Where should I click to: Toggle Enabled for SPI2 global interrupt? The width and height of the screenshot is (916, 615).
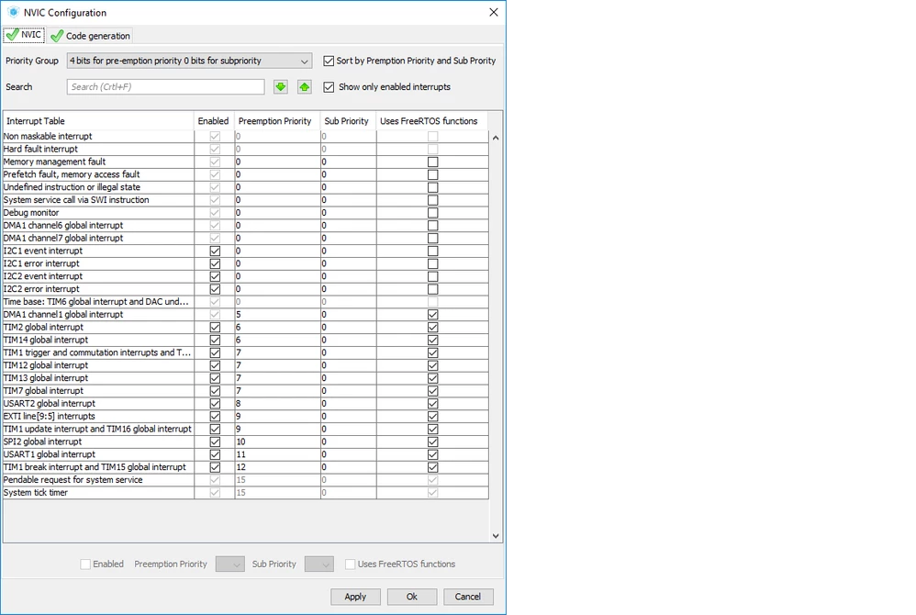coord(215,442)
